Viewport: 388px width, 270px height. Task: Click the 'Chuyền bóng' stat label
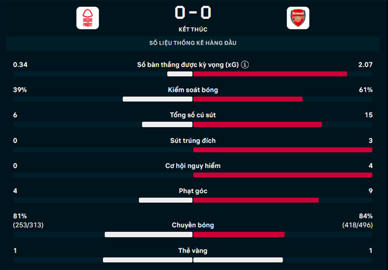click(x=193, y=225)
